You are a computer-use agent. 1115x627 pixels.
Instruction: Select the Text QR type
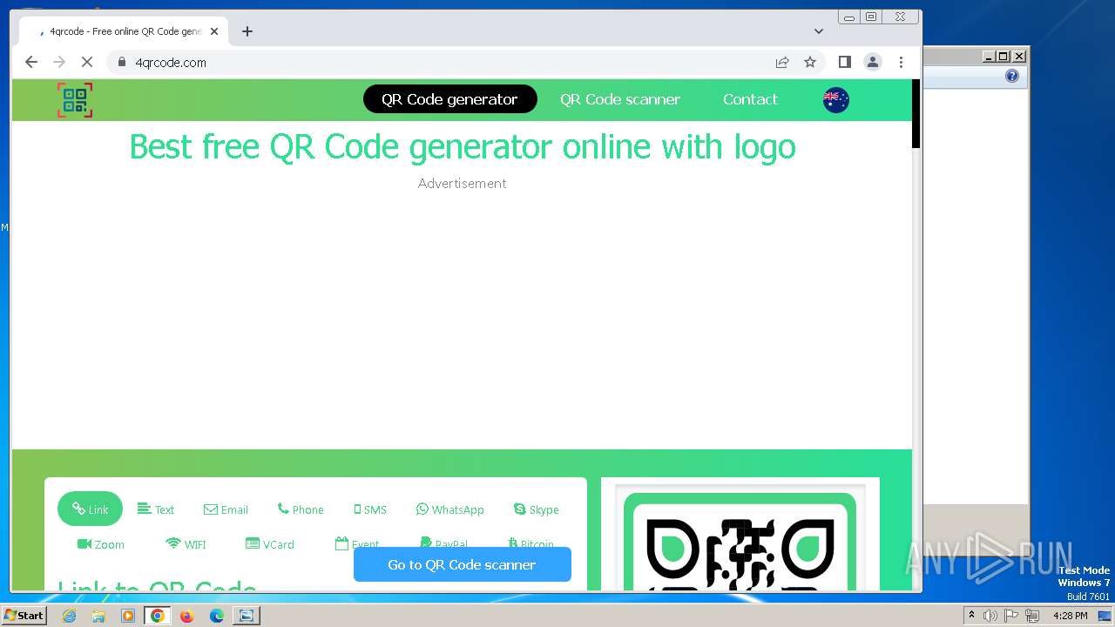click(x=156, y=509)
